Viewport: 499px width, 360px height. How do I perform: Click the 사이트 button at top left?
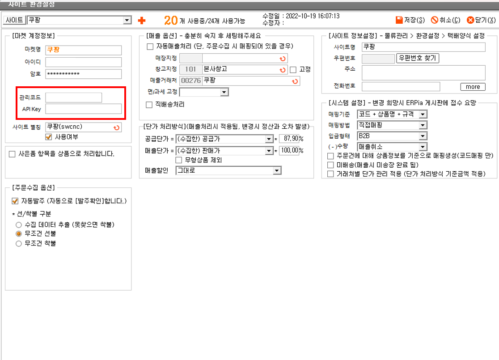coord(14,20)
